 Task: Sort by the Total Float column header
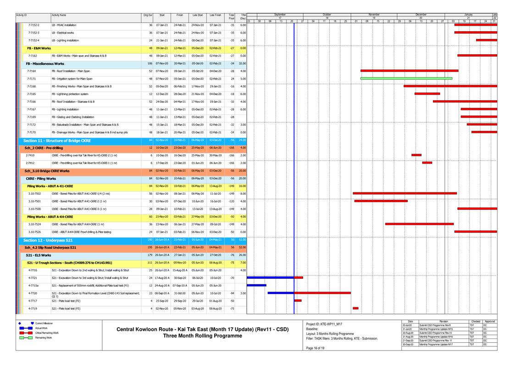coord(231,17)
